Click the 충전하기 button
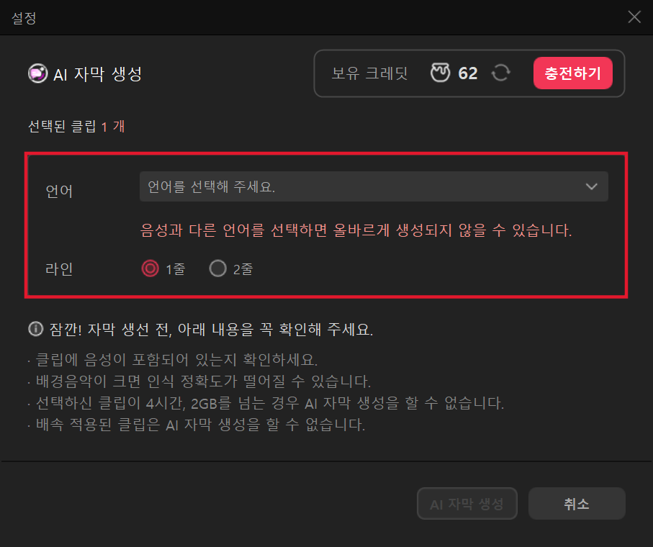653x547 pixels. click(x=572, y=73)
